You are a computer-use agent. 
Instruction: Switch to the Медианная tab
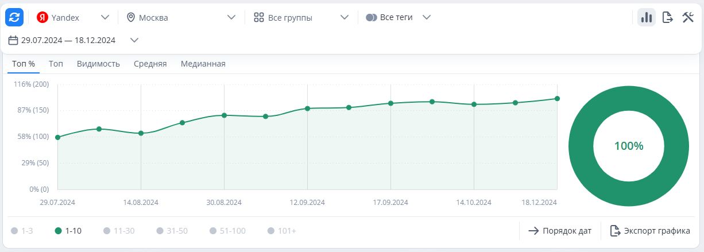coord(203,64)
